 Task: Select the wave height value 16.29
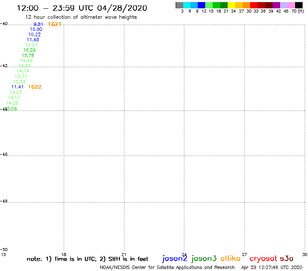click(30, 50)
